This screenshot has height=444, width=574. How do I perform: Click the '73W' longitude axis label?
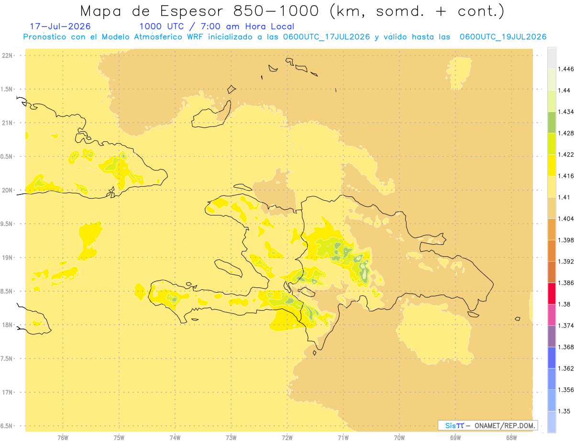(231, 437)
